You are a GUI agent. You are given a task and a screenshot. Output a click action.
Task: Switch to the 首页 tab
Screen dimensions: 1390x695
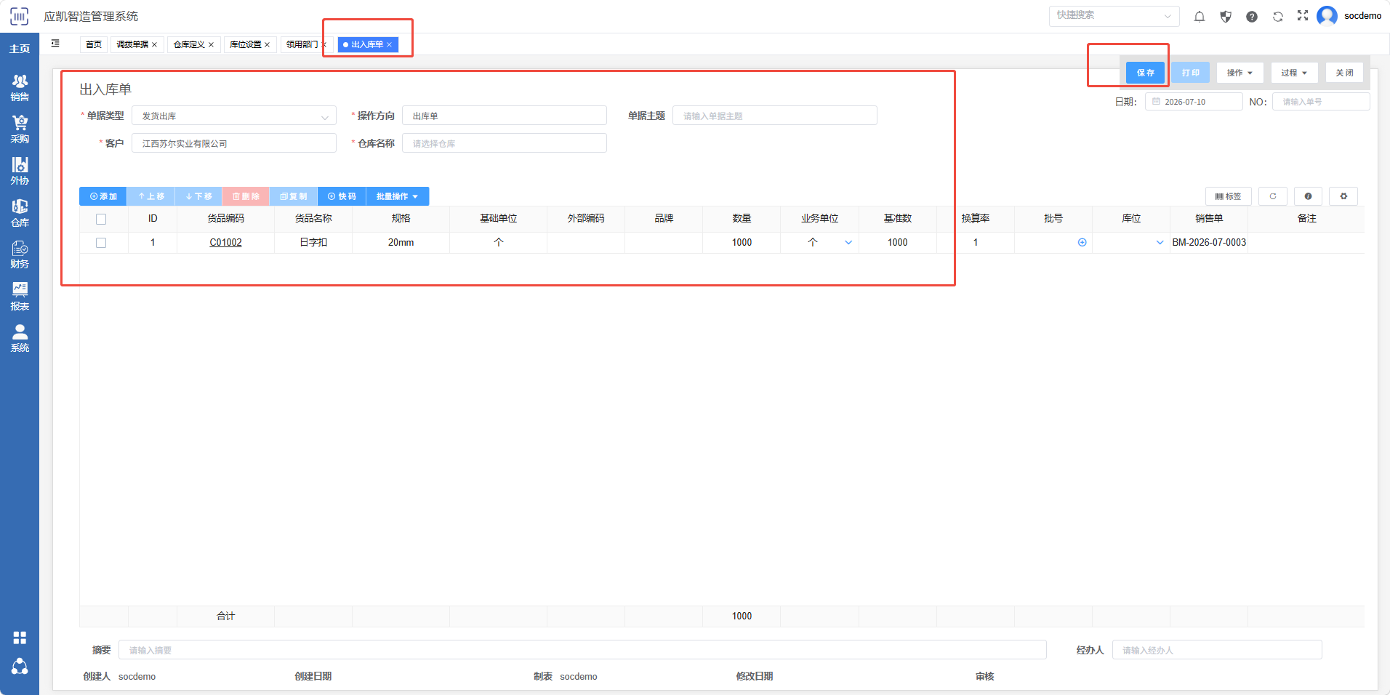tap(94, 44)
